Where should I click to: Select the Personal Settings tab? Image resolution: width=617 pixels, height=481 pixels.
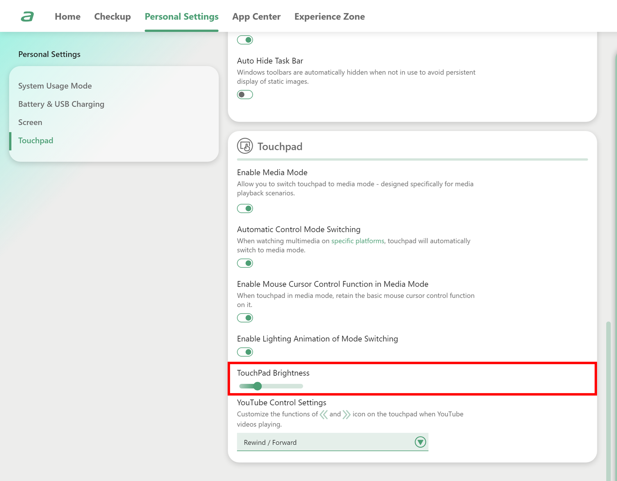182,16
